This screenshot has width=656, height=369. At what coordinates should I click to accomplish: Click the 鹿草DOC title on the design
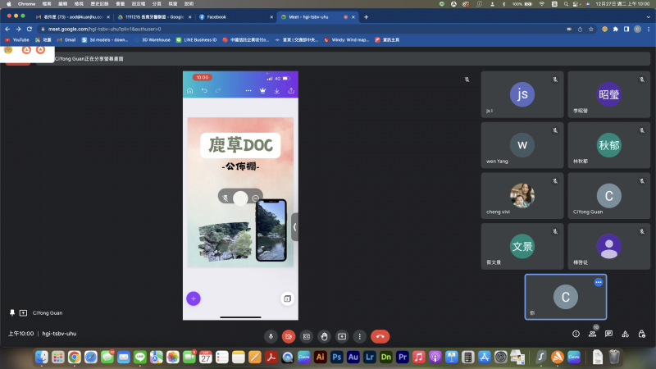tap(240, 145)
